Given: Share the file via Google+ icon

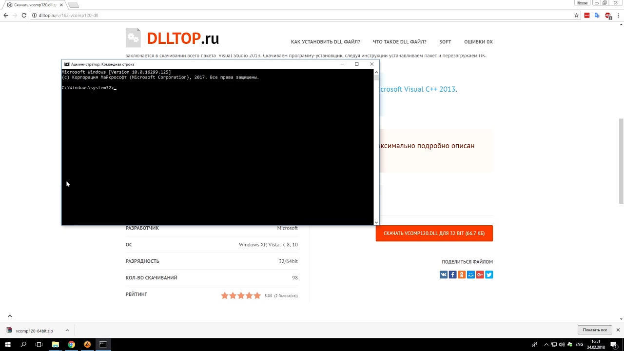Looking at the screenshot, I should [x=480, y=275].
